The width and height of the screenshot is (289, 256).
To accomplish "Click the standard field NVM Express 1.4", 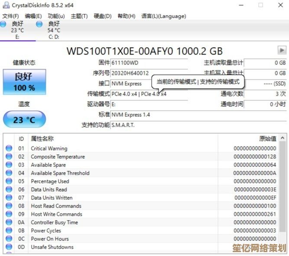I will 198,115.
